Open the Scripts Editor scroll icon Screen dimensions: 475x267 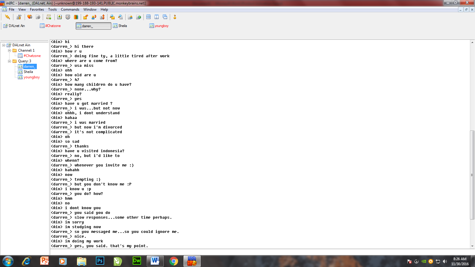click(x=49, y=17)
